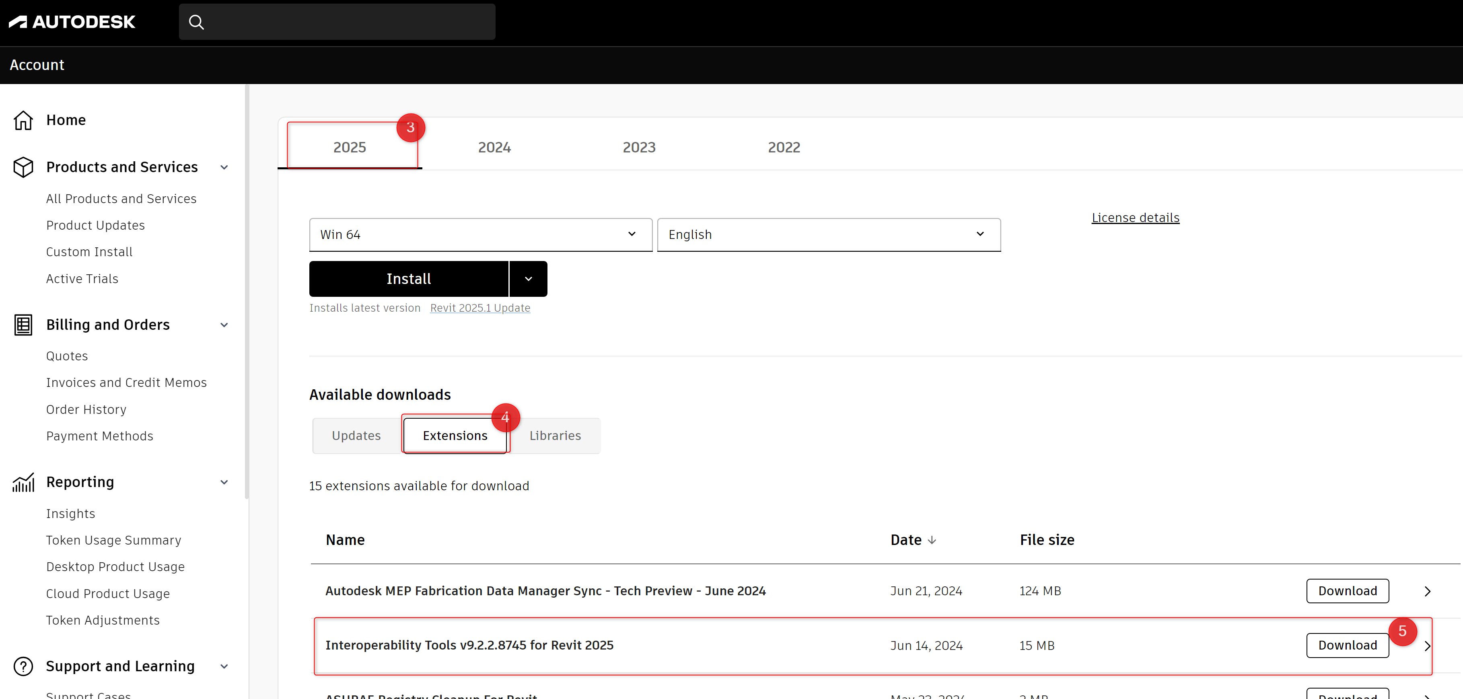Open the Install options dropdown arrow
1463x699 pixels.
tap(528, 279)
